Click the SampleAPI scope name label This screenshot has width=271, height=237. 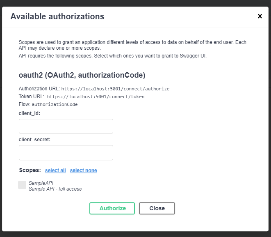41,183
